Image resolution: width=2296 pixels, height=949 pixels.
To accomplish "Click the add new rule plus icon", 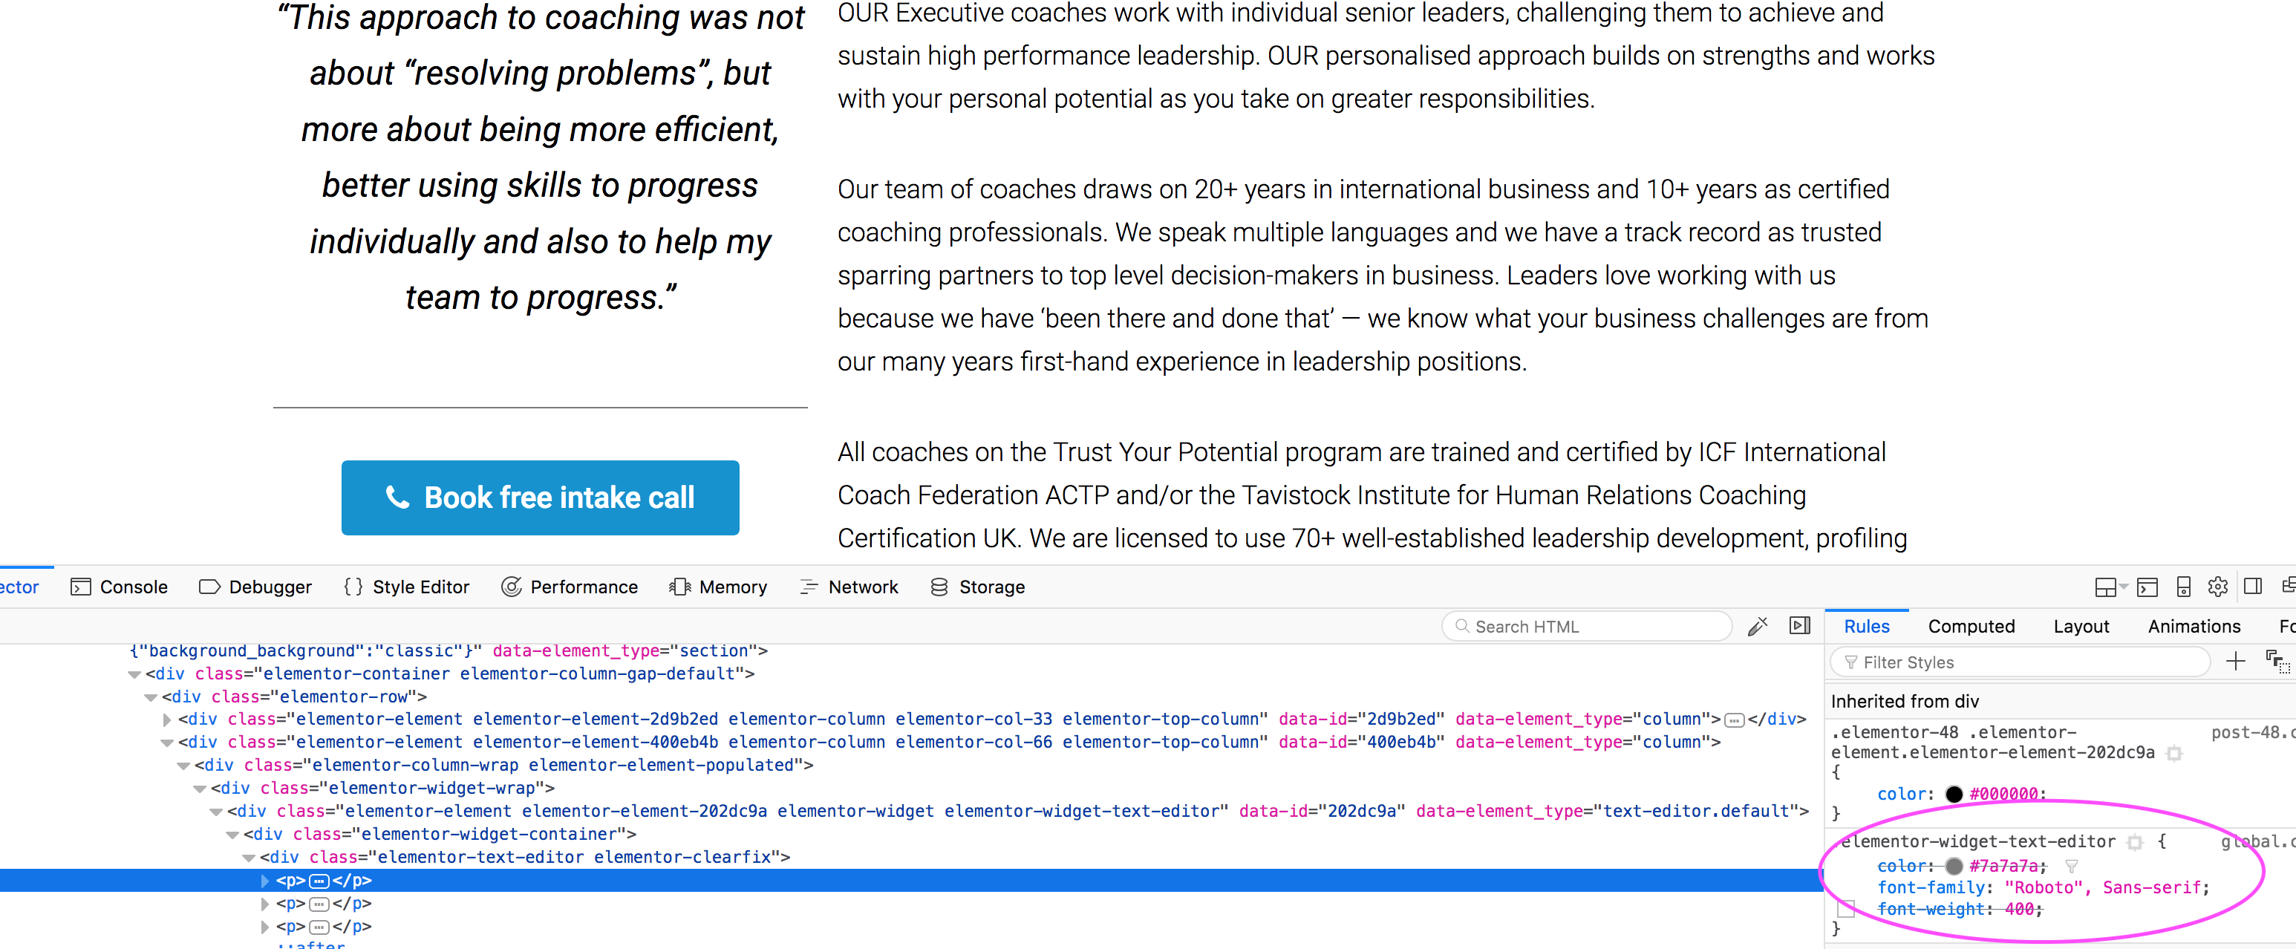I will (x=2235, y=662).
